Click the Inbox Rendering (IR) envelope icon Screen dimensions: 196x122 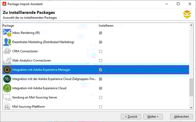[x=7, y=33]
